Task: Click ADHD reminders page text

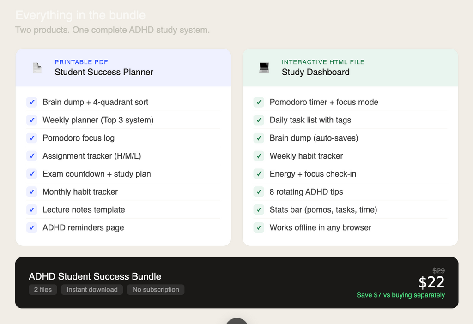Action: point(83,228)
